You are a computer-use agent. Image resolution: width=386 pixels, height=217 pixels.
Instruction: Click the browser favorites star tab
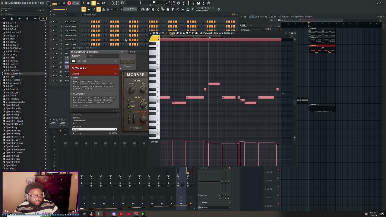pos(43,18)
